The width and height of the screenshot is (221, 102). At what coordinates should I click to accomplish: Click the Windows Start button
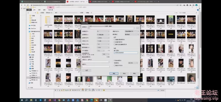[x=22, y=100]
